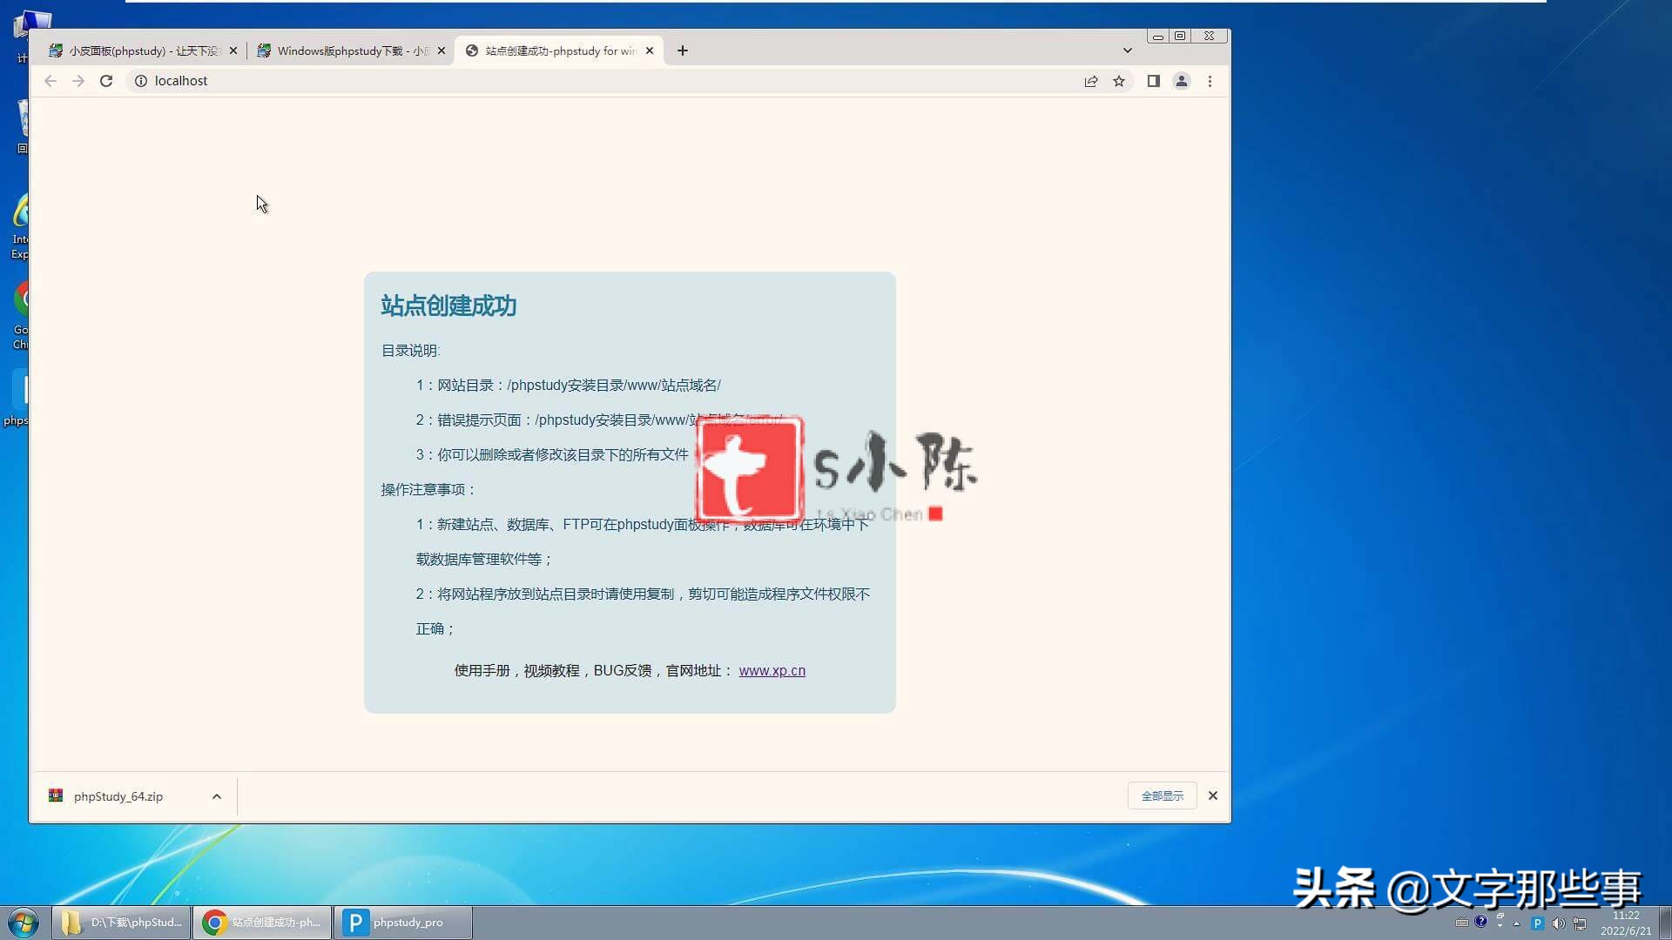Toggle the bookmark star for this page

(1119, 80)
